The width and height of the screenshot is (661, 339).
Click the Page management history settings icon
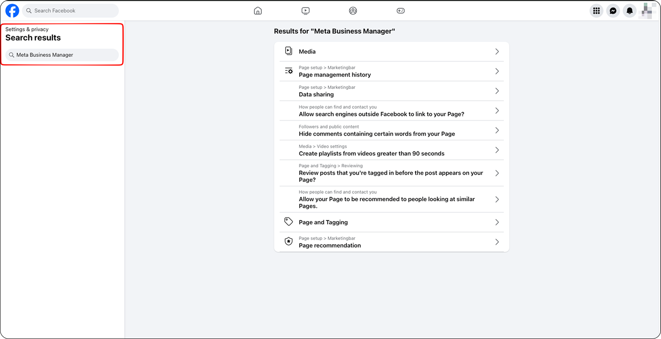point(289,71)
